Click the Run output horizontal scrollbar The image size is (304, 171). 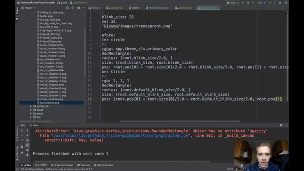click(122, 161)
